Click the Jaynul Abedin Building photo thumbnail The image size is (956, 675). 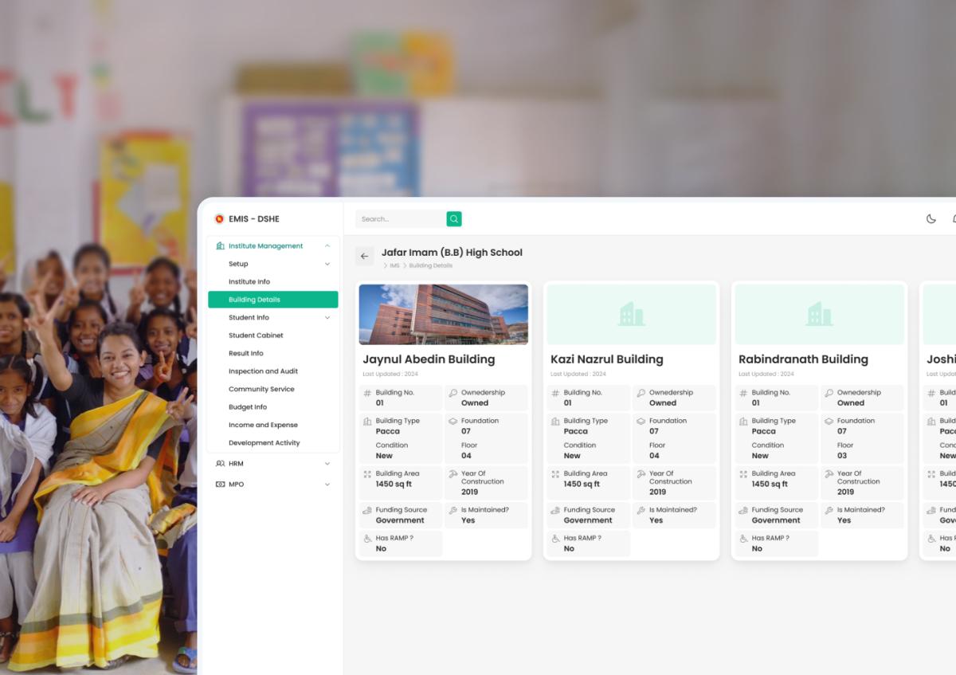(x=443, y=314)
